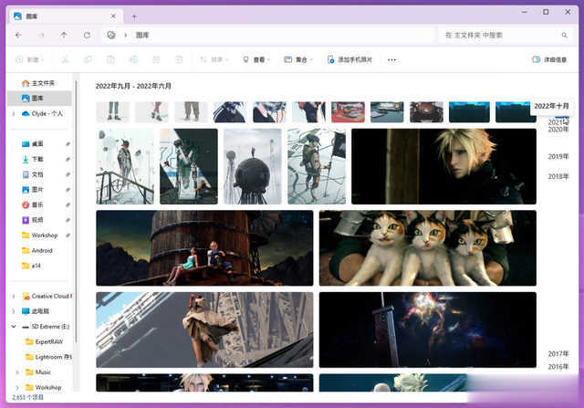Open the three-dot more options menu
This screenshot has height=408, width=584.
[391, 59]
